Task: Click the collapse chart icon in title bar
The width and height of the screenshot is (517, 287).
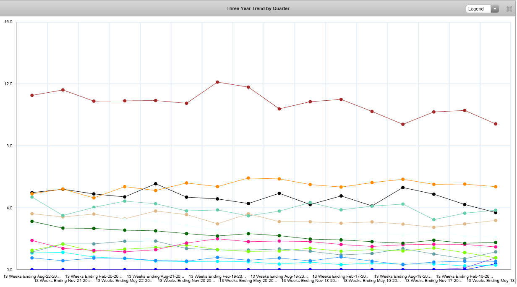Action: [509, 9]
